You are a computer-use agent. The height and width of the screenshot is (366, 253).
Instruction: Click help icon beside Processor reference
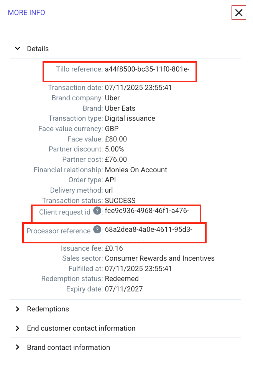coord(98,230)
